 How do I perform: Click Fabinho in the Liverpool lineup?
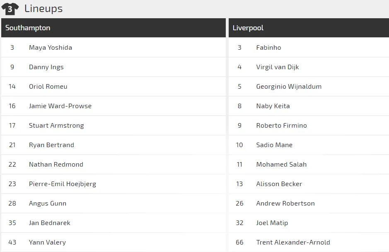coord(268,48)
